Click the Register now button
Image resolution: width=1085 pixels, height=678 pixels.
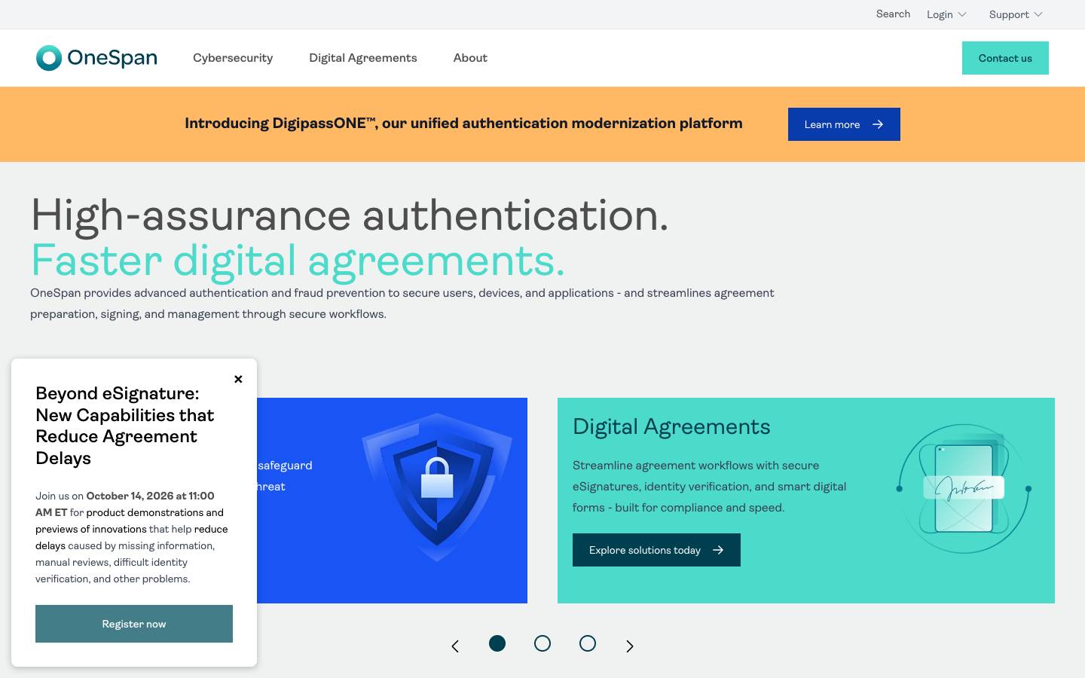point(134,624)
